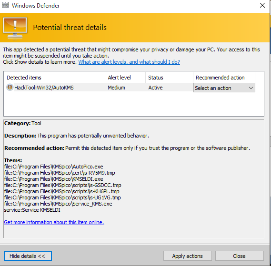Open 'What are alert levels' help link
This screenshot has height=266, width=271.
(x=129, y=62)
